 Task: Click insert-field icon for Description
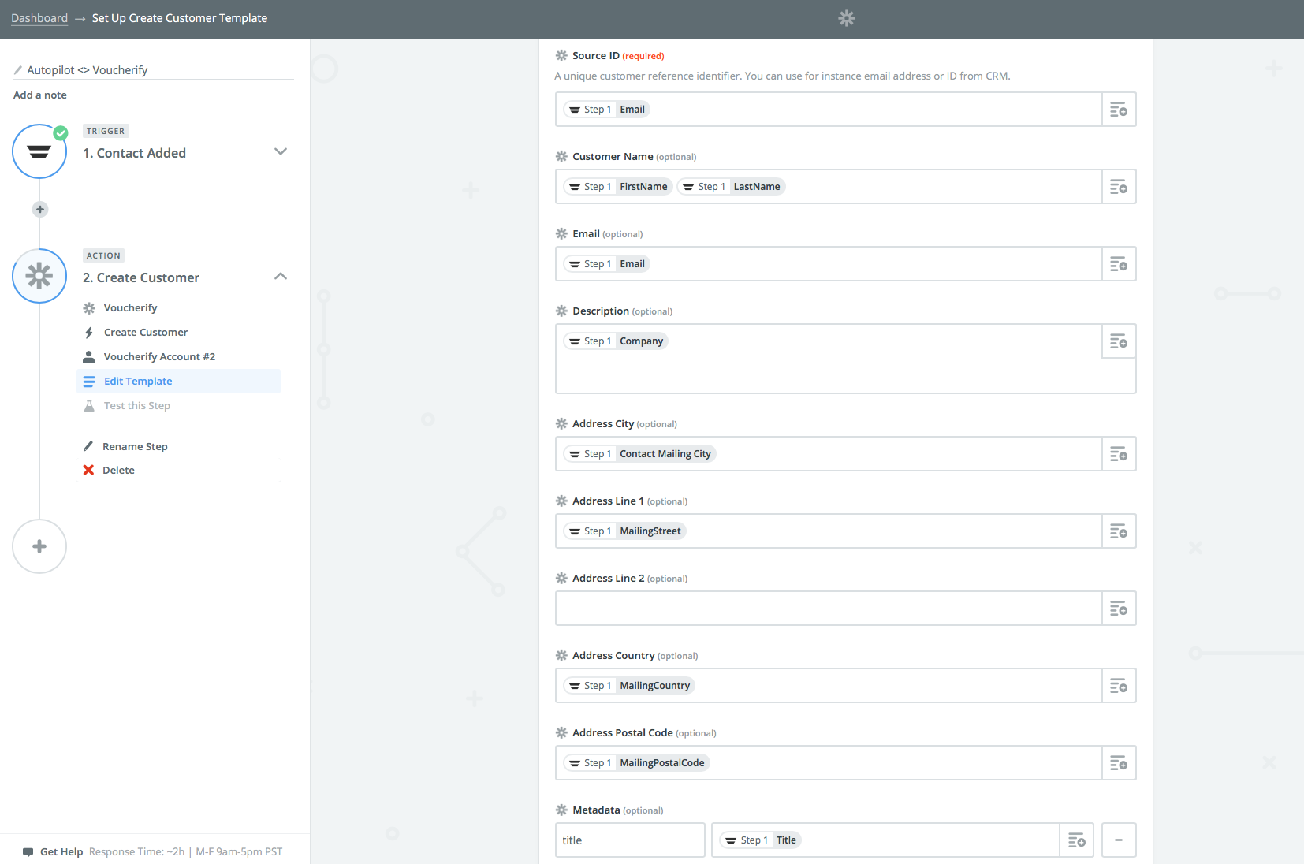(1119, 341)
